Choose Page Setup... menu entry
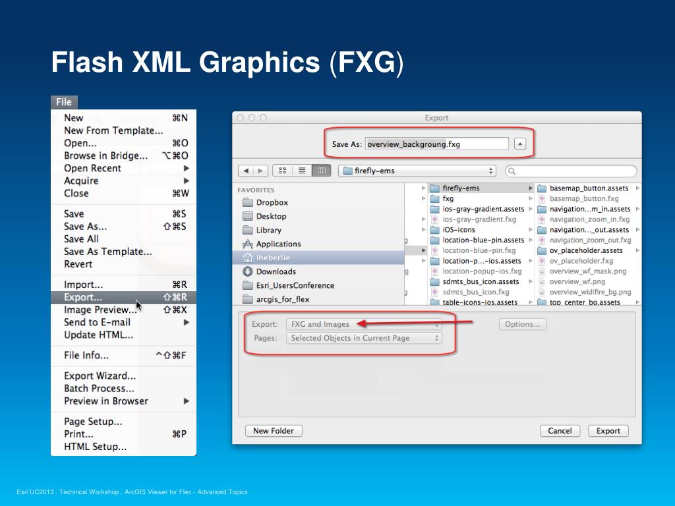This screenshot has height=506, width=675. pos(123,422)
